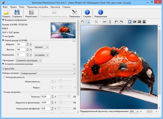Switch to horizontal split preview layout
The image size is (163, 119).
pyautogui.click(x=144, y=21)
